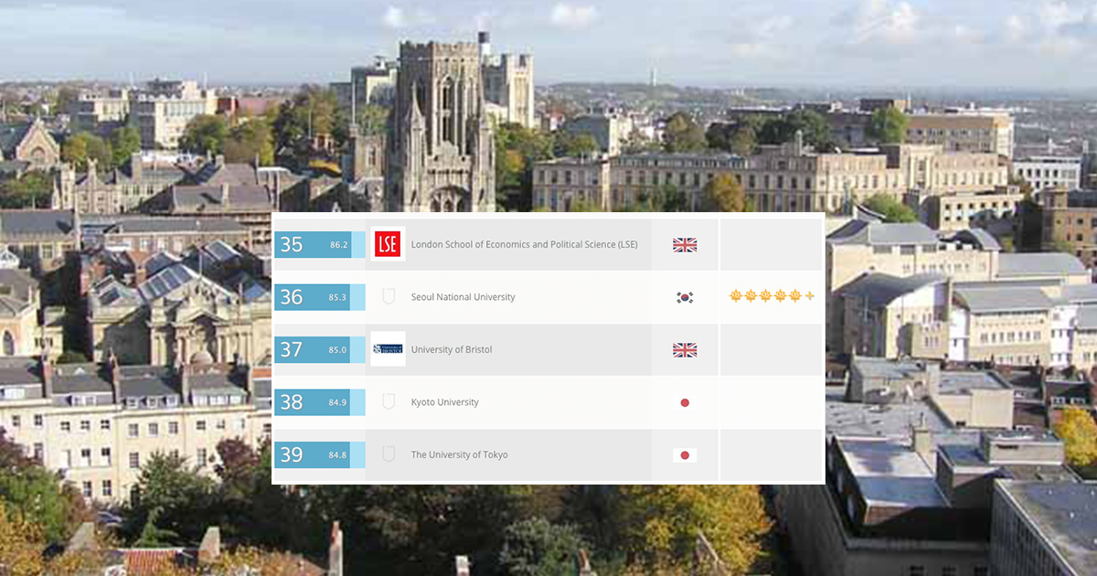Click the University of Bristol logo

point(388,349)
